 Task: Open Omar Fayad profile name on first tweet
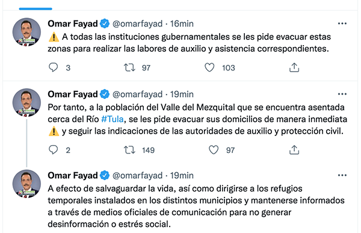73,23
